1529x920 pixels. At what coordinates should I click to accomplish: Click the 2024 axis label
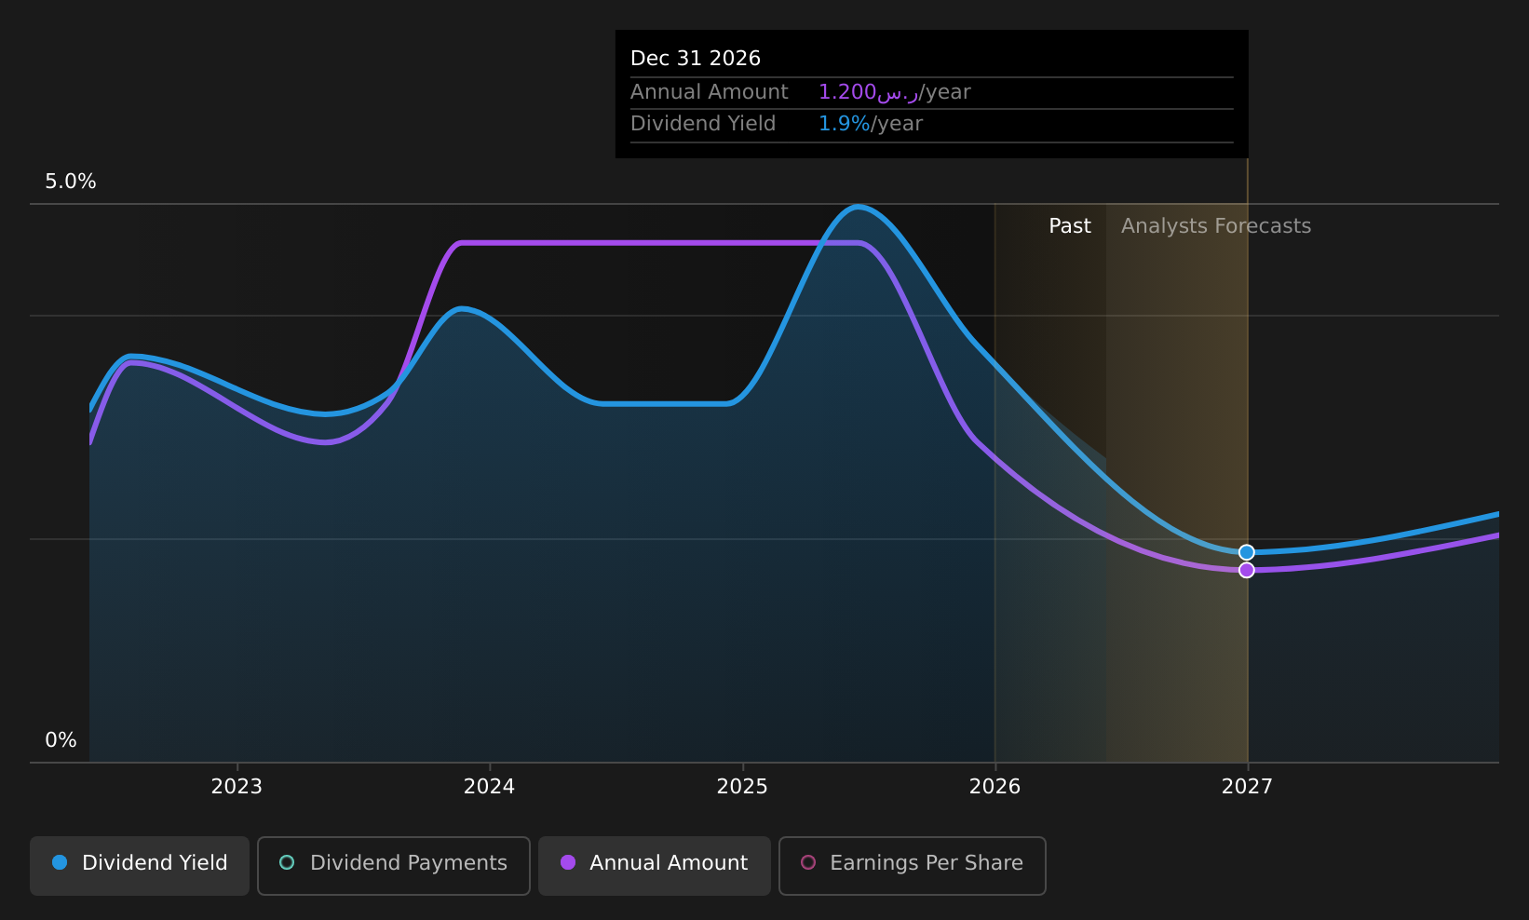click(x=490, y=787)
